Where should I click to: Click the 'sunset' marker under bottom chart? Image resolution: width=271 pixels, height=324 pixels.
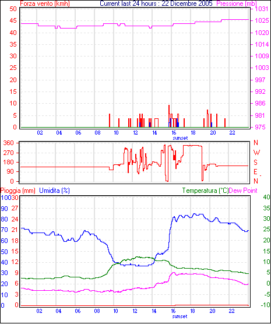click(x=180, y=316)
